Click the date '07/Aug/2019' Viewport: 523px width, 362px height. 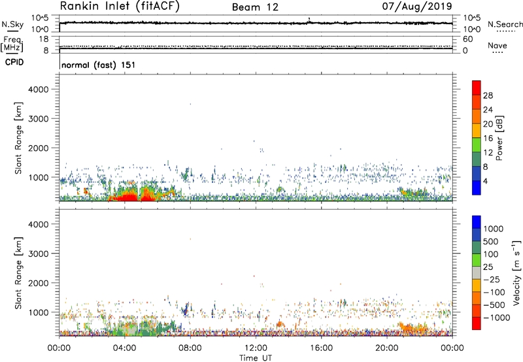click(417, 7)
